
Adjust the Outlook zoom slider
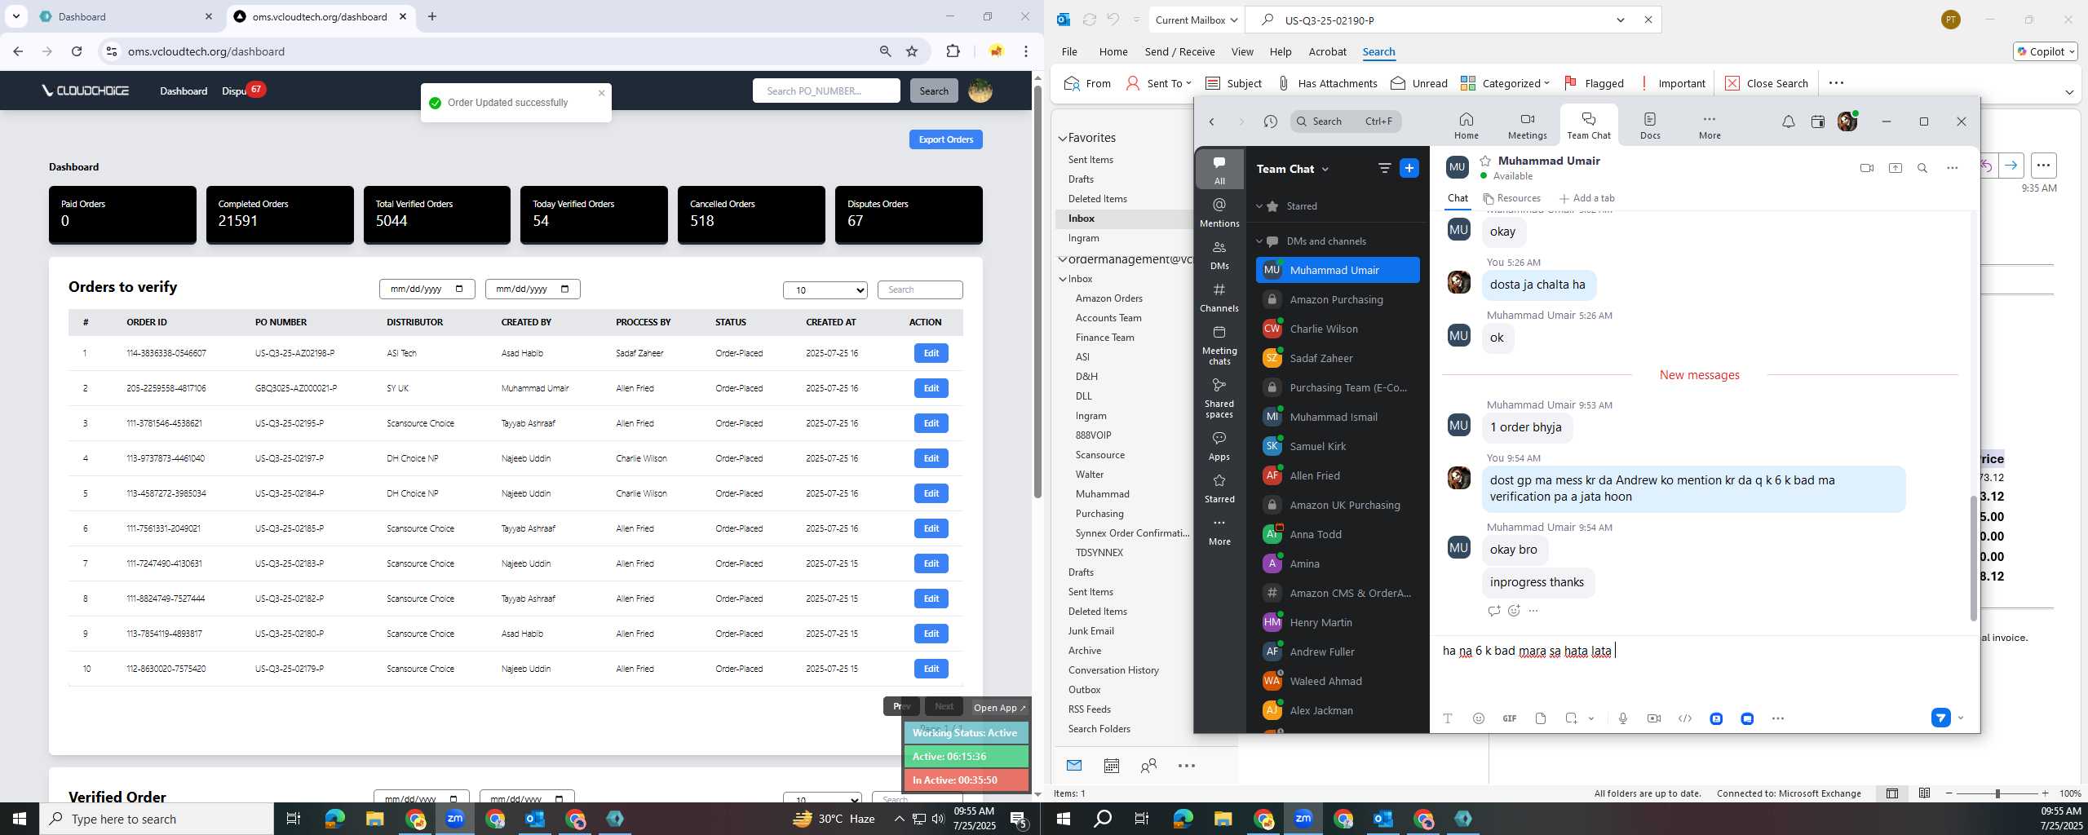click(x=1997, y=793)
